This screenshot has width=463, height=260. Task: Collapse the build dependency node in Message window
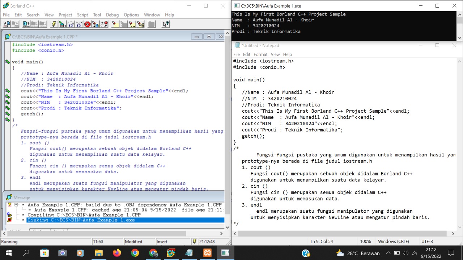coord(16,205)
